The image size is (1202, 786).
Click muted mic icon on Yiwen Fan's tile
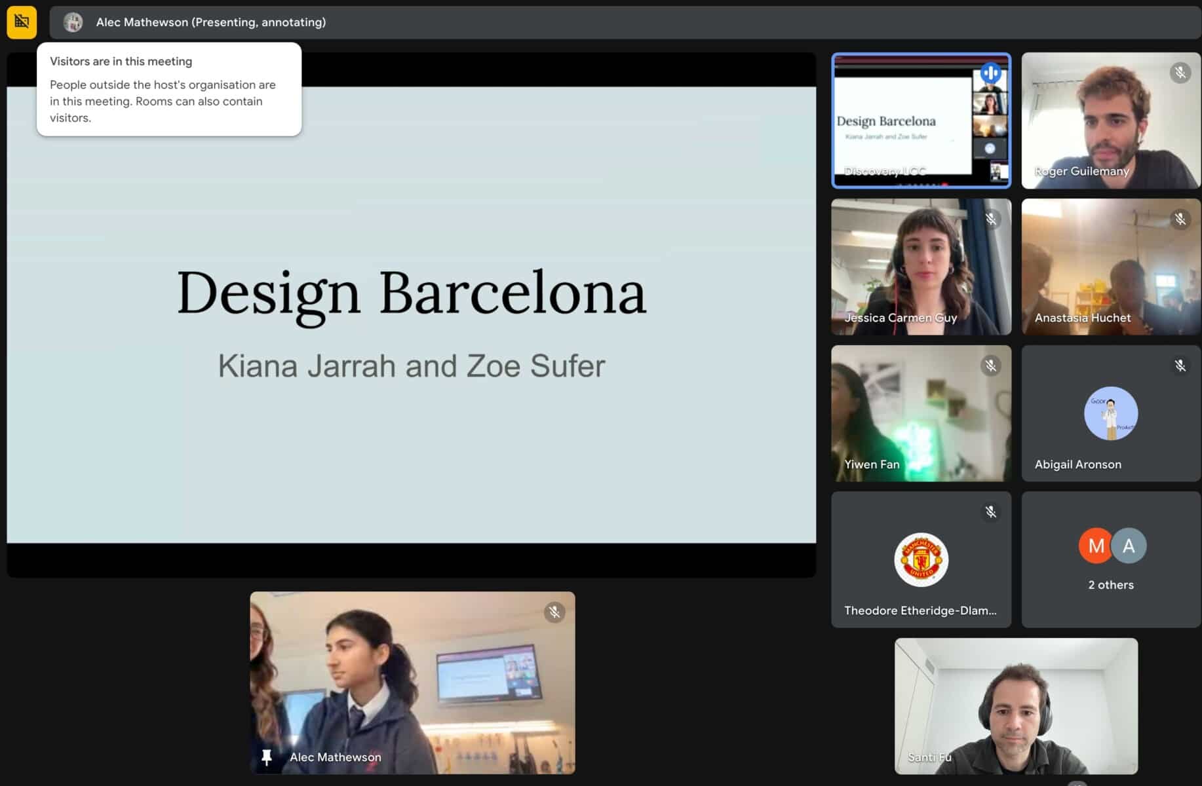990,365
